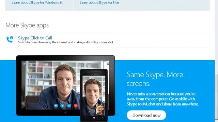The image size is (218, 122).
Task: Click the Windows logo on the HTC phone
Action: tap(94, 118)
